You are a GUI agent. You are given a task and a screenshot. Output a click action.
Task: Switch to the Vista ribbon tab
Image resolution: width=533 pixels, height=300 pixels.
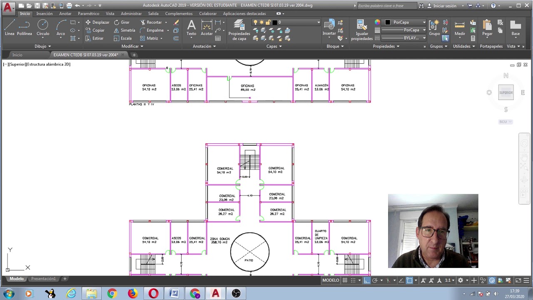coord(110,14)
